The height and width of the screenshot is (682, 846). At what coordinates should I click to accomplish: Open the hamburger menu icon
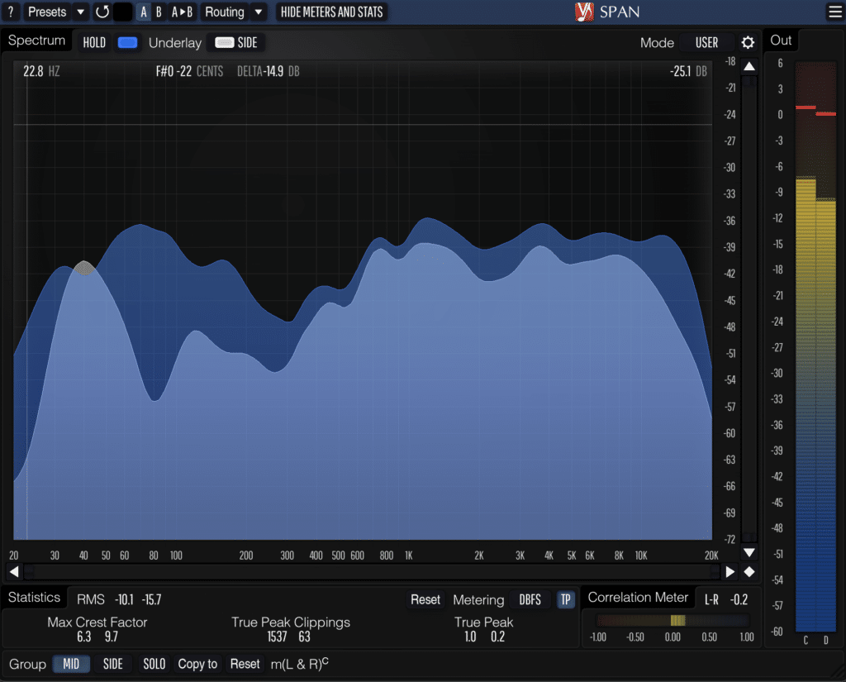coord(834,12)
